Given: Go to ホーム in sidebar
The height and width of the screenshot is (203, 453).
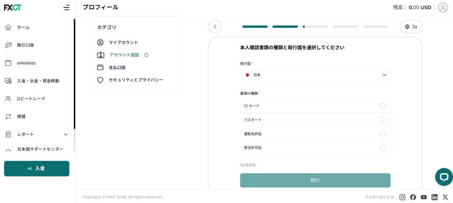Looking at the screenshot, I should coord(23,27).
